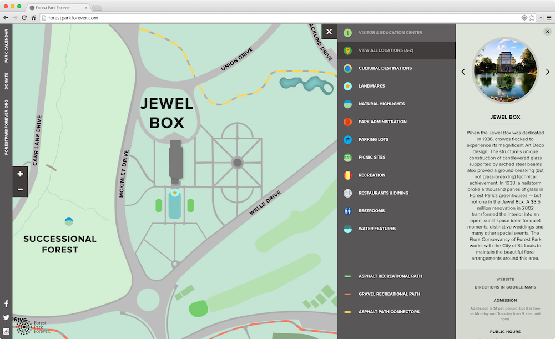
Task: Open Park Calendar from left sidebar
Action: [x=6, y=46]
